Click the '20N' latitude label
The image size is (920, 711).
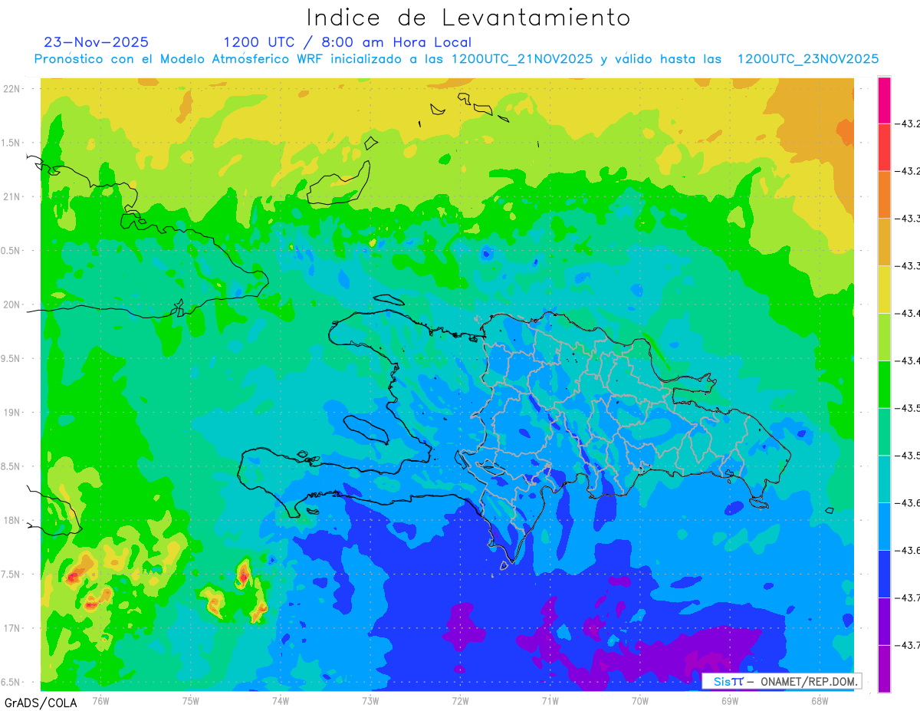tap(11, 304)
